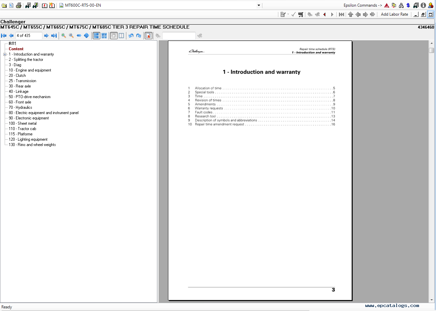Click the open book bookmark icon
Image resolution: width=436 pixels, height=311 pixels.
(45, 5)
